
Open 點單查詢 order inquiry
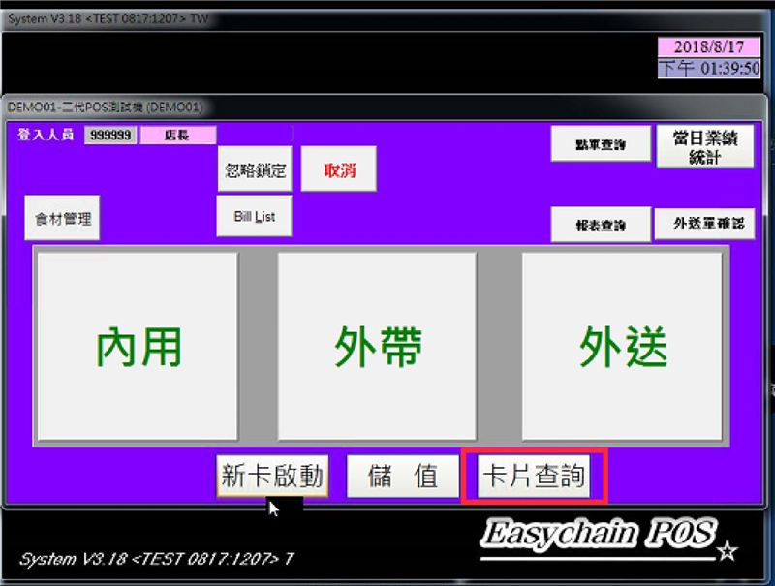601,144
